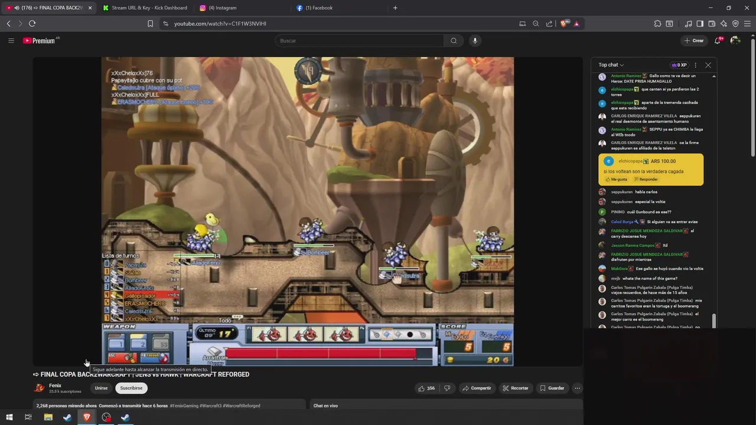Open the Fenix channel name link

click(x=55, y=385)
